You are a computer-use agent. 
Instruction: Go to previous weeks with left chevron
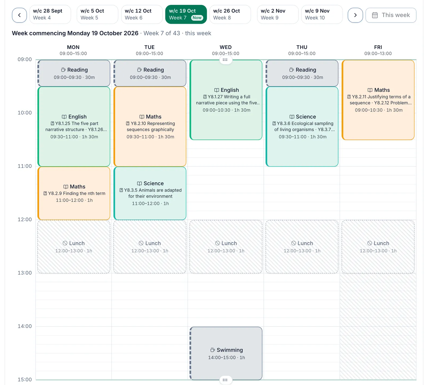pos(19,15)
